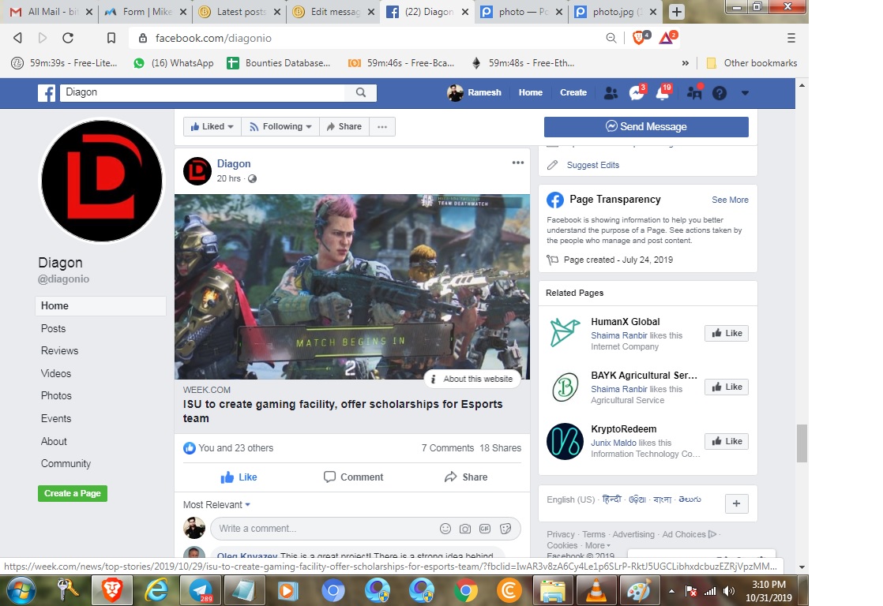Open the Groups shortcut icon in the header
The height and width of the screenshot is (606, 883).
[x=694, y=93]
